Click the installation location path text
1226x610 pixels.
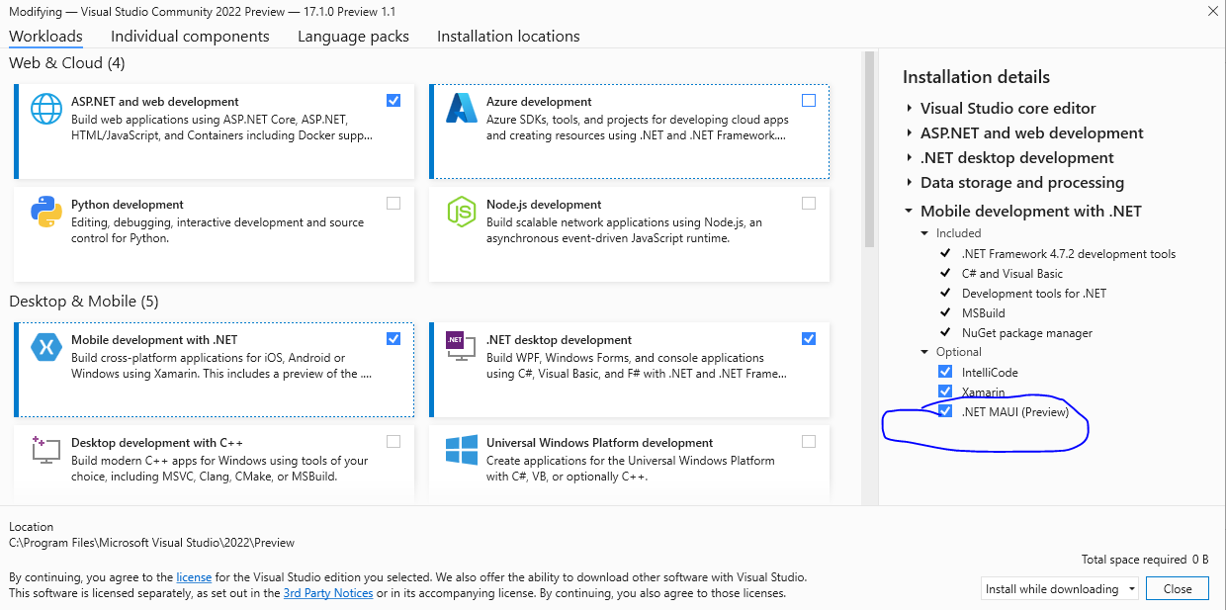point(152,543)
